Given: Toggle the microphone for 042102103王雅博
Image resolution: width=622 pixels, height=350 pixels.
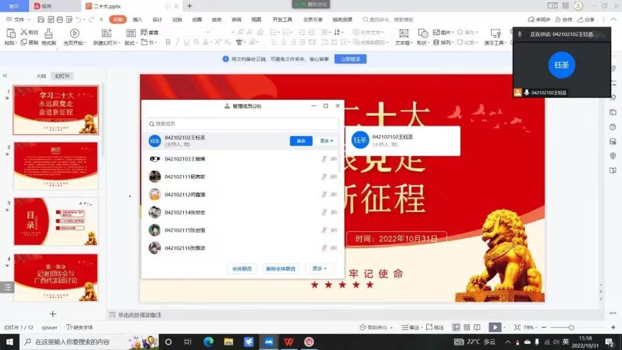Looking at the screenshot, I should pyautogui.click(x=324, y=159).
